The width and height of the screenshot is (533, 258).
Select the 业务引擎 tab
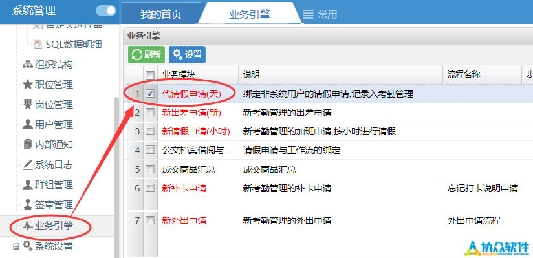click(x=250, y=14)
